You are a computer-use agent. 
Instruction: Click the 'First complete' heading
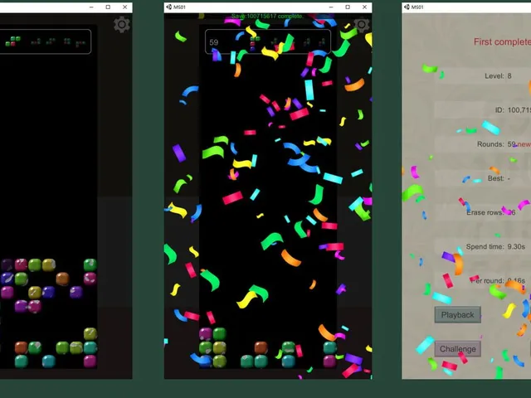pos(502,42)
